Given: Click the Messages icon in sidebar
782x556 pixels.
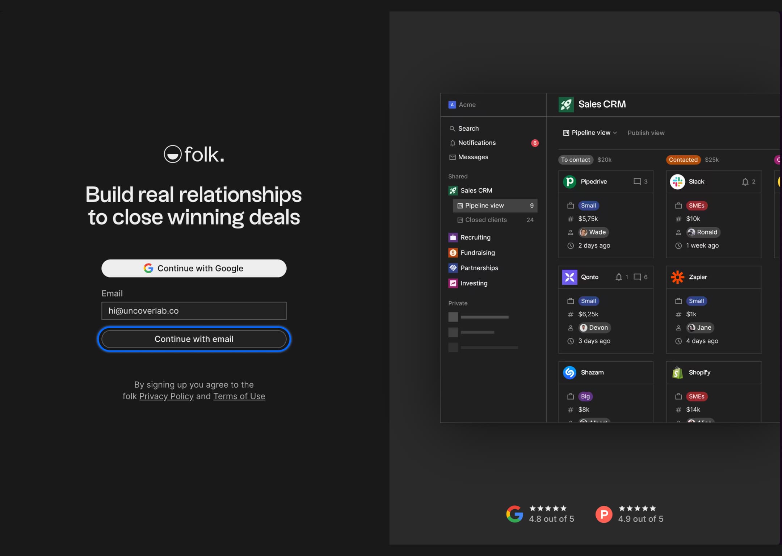Looking at the screenshot, I should [452, 156].
